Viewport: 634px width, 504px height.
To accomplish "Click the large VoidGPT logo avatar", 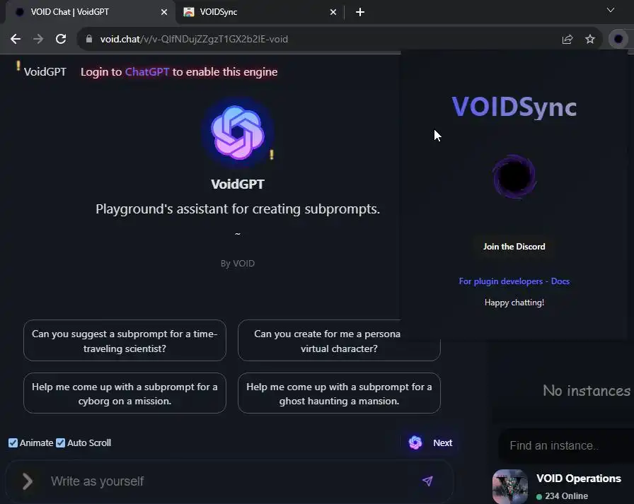I will coord(238,132).
